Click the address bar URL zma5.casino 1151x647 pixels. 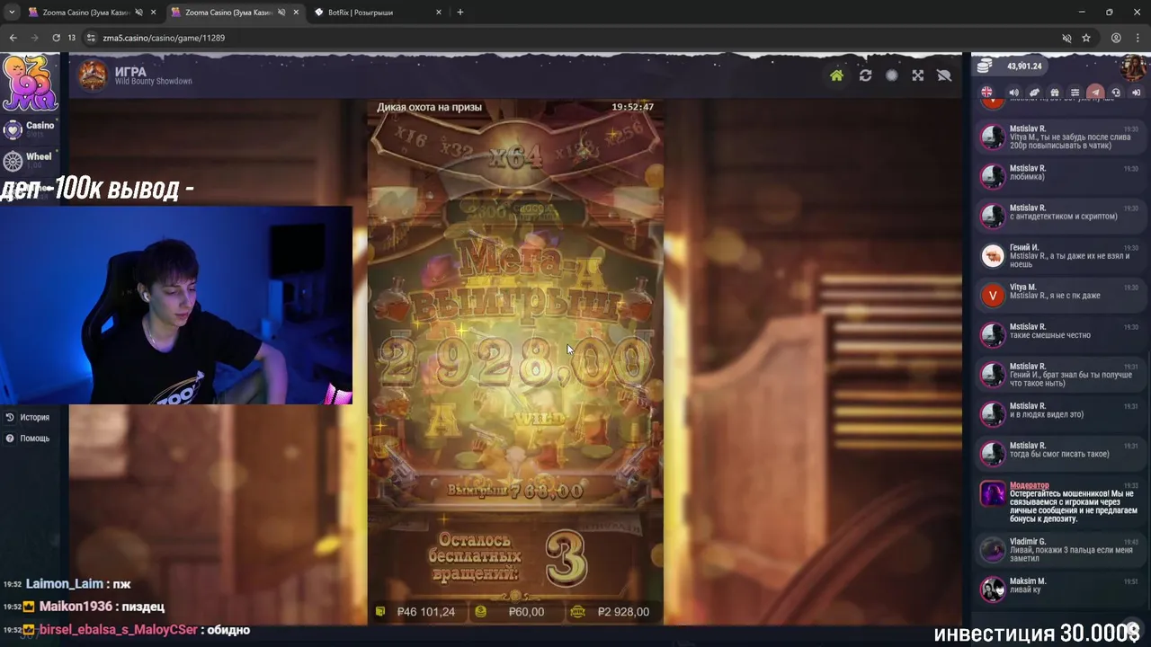164,38
